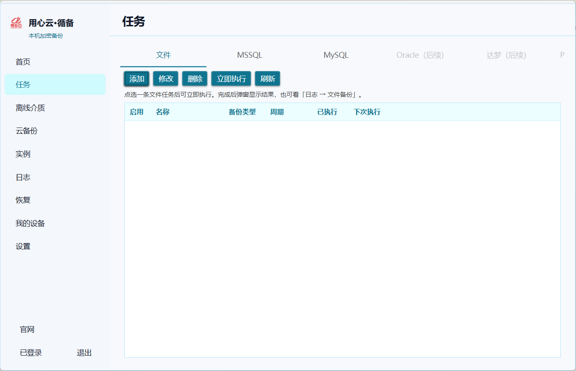This screenshot has width=576, height=371.
Task: Switch to the 文件 tab
Action: (163, 55)
